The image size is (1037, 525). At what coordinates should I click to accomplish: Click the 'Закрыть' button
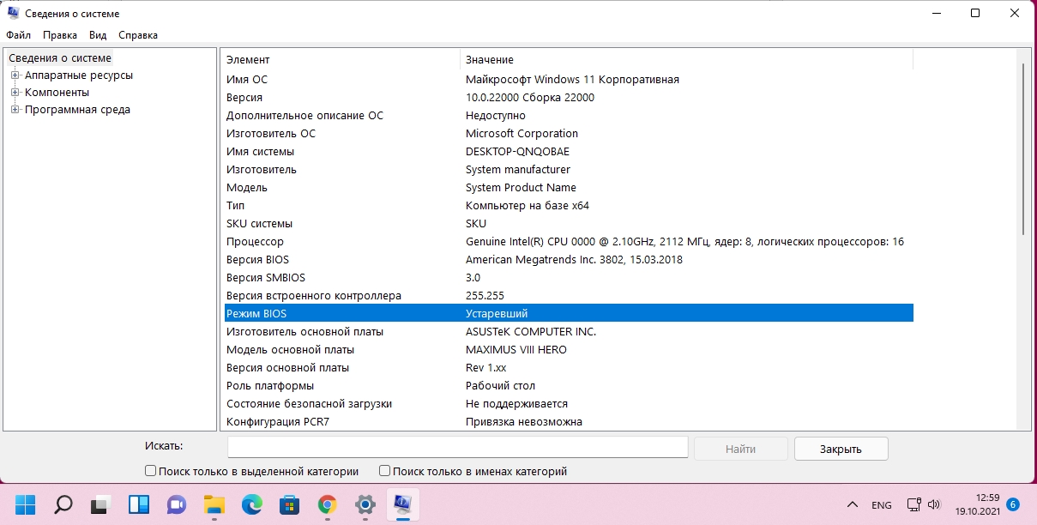tap(841, 449)
